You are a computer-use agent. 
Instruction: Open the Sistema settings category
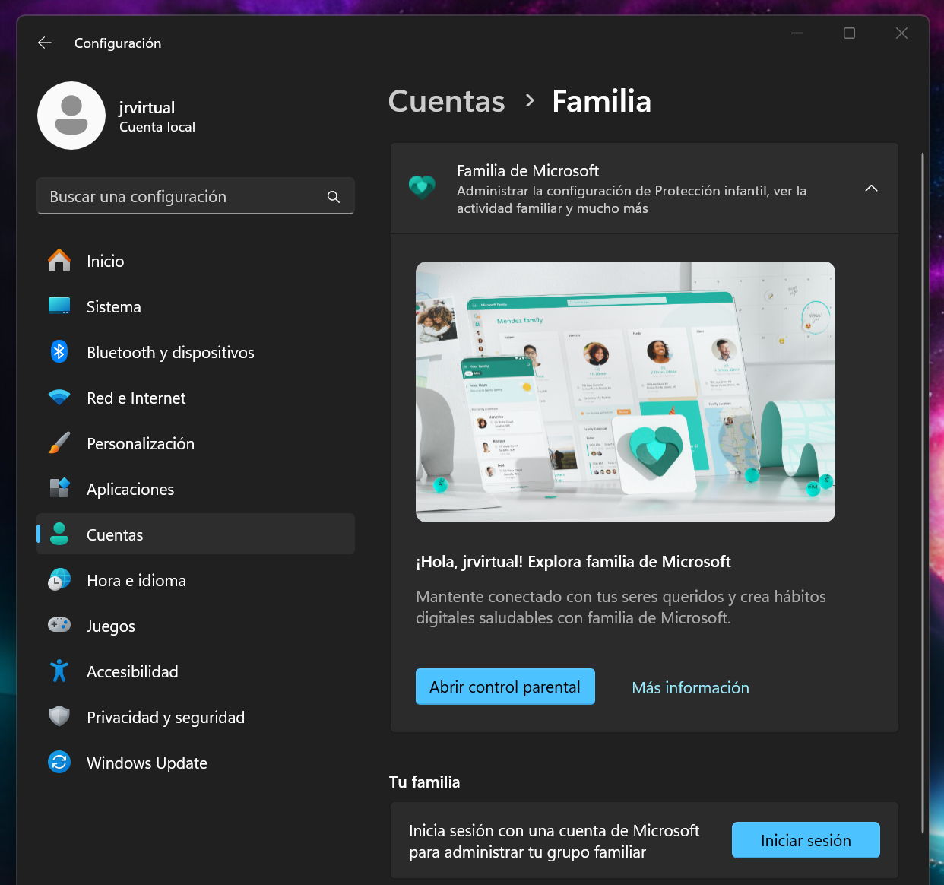(x=114, y=307)
